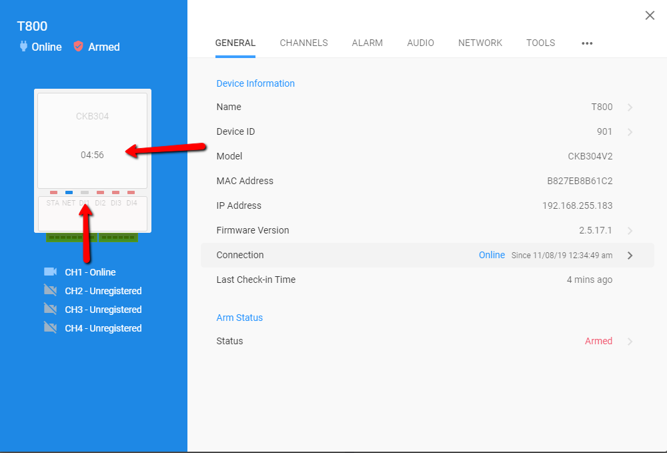Click the Armed text in header
This screenshot has width=667, height=453.
[x=104, y=47]
